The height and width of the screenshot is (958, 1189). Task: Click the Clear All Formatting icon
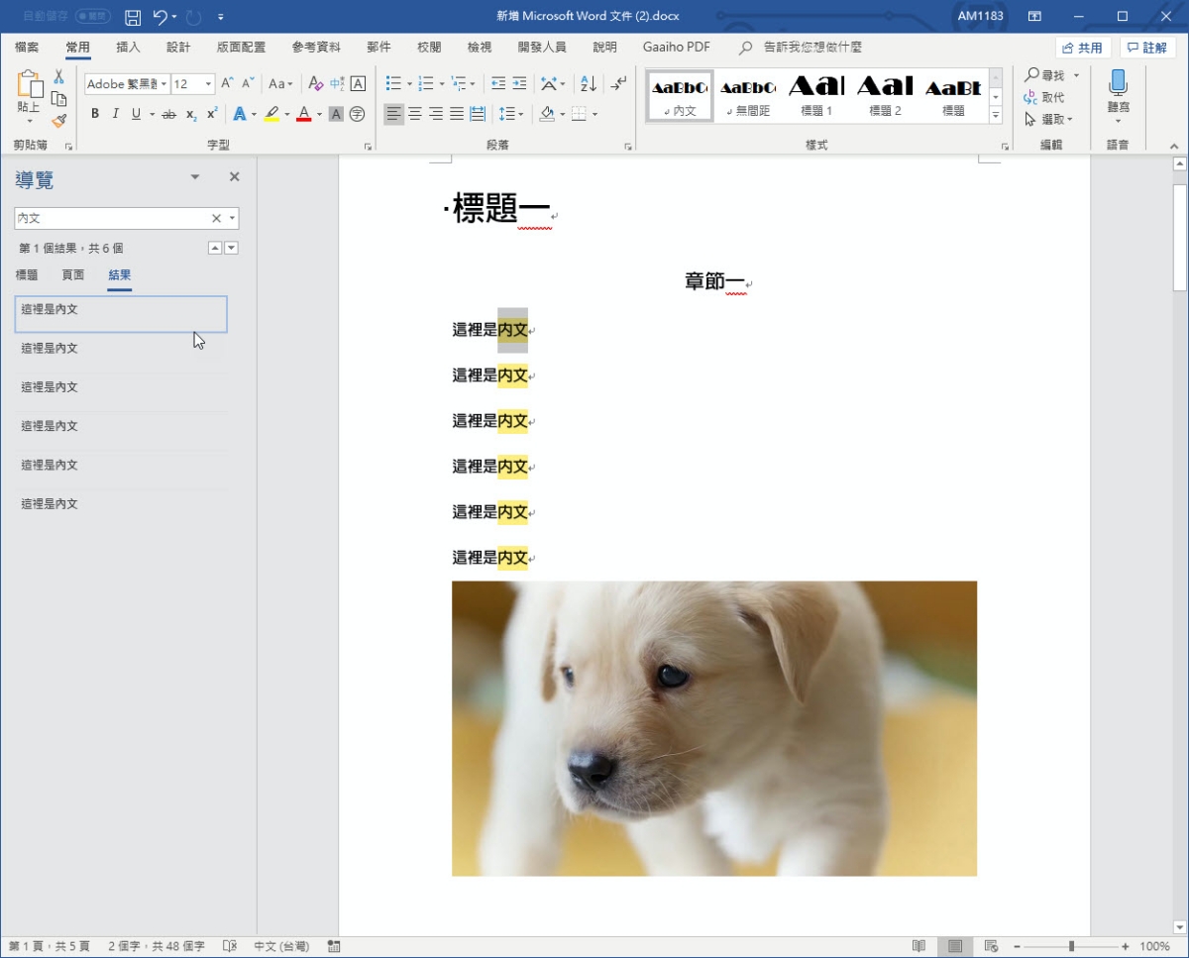pyautogui.click(x=316, y=84)
